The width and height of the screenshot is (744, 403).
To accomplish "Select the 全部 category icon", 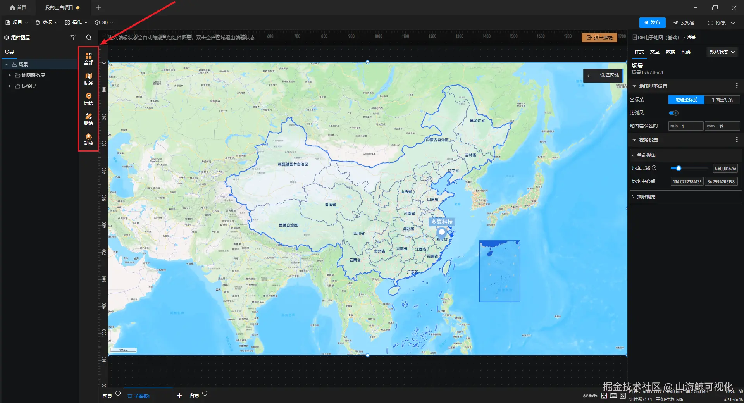I will point(88,59).
